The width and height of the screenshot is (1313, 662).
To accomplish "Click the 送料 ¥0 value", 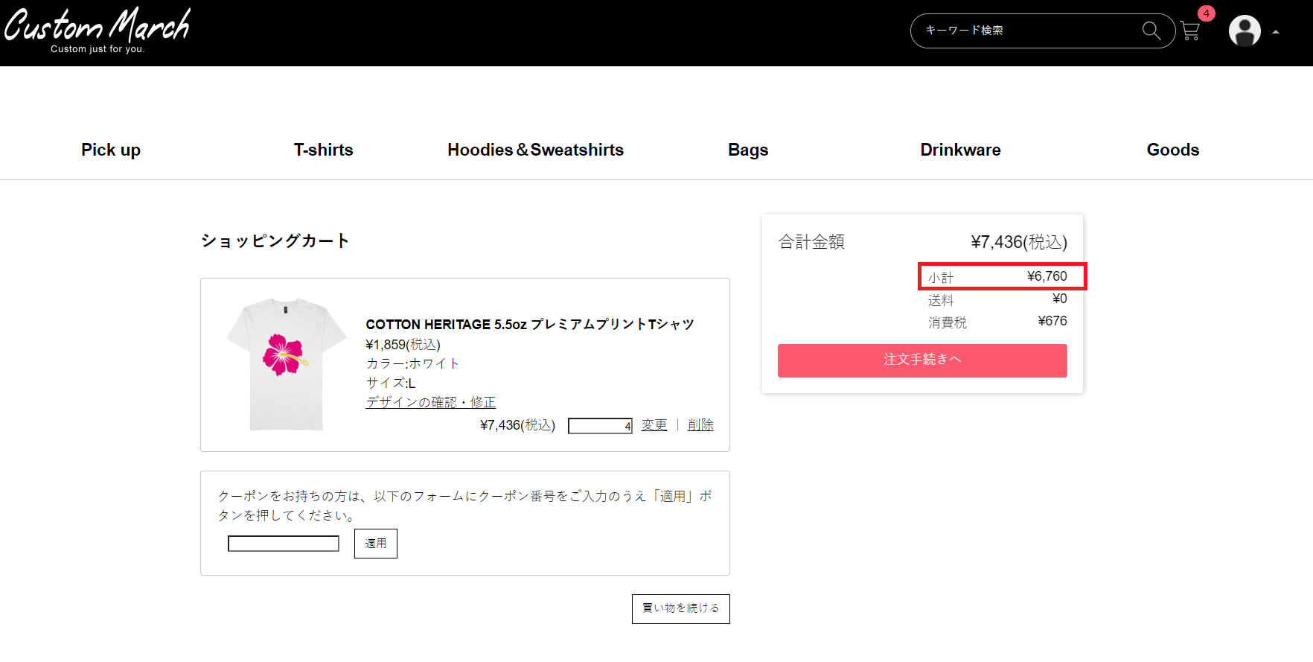I will [1060, 299].
